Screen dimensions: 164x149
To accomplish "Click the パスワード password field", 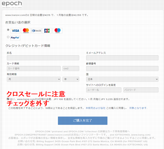I will click(x=141, y=90).
